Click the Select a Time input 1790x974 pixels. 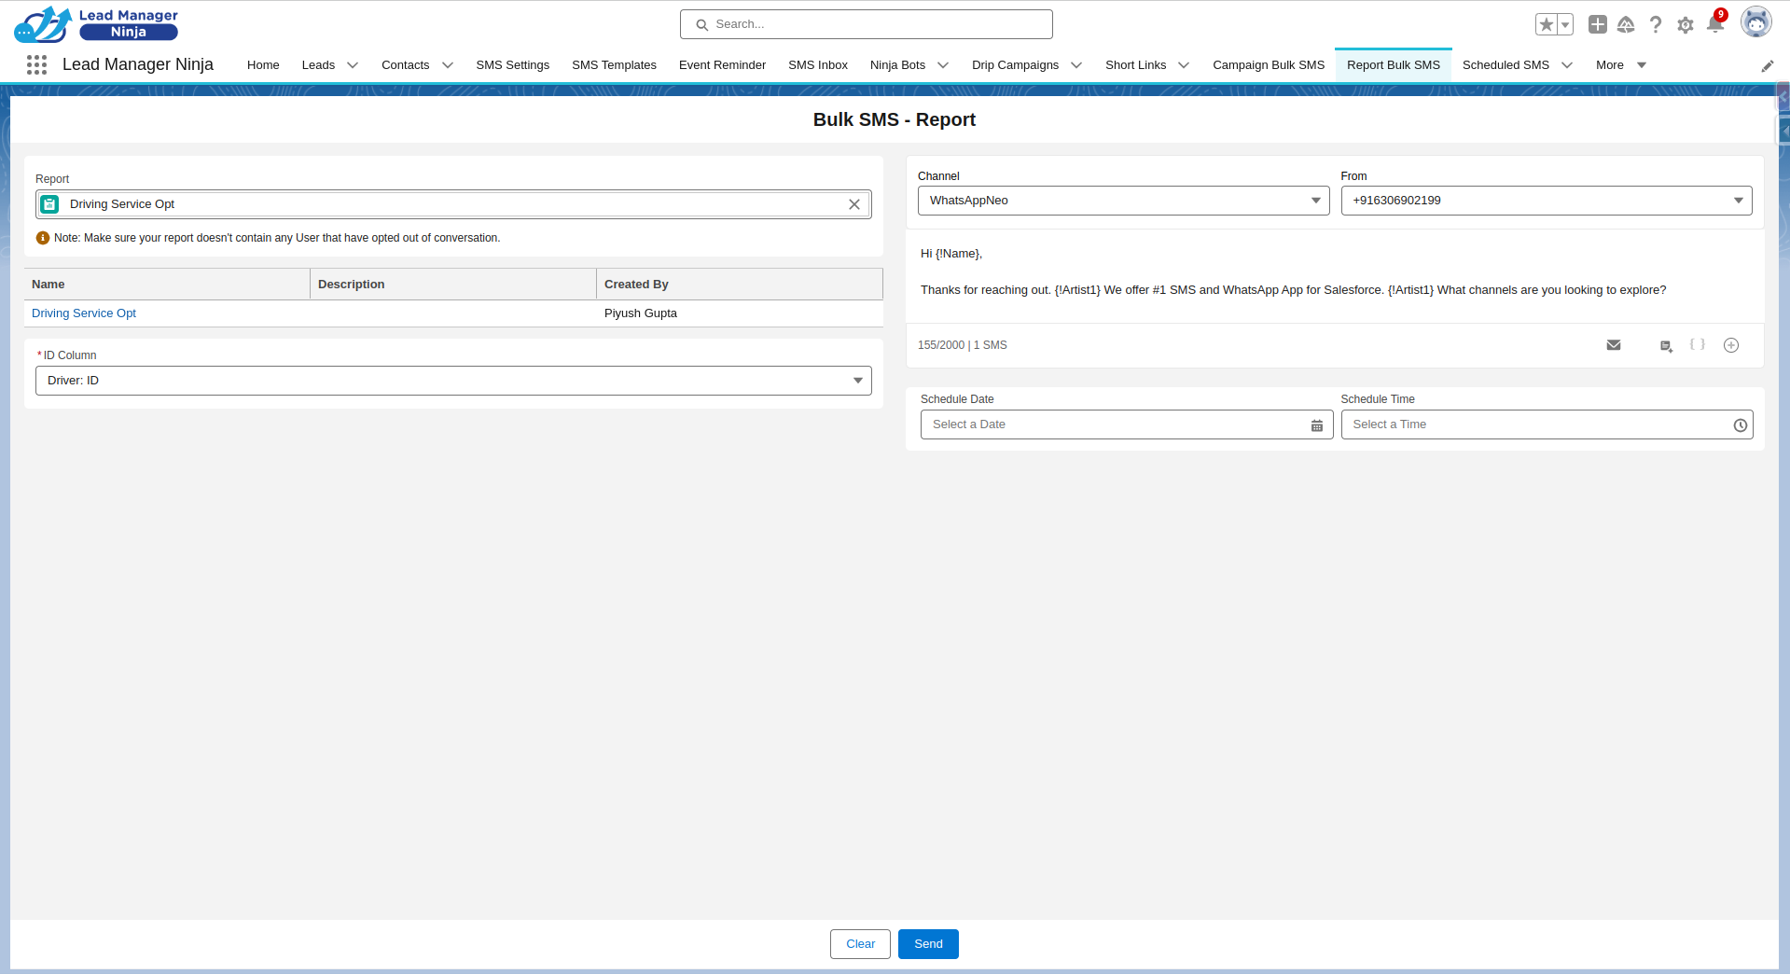[x=1547, y=424]
